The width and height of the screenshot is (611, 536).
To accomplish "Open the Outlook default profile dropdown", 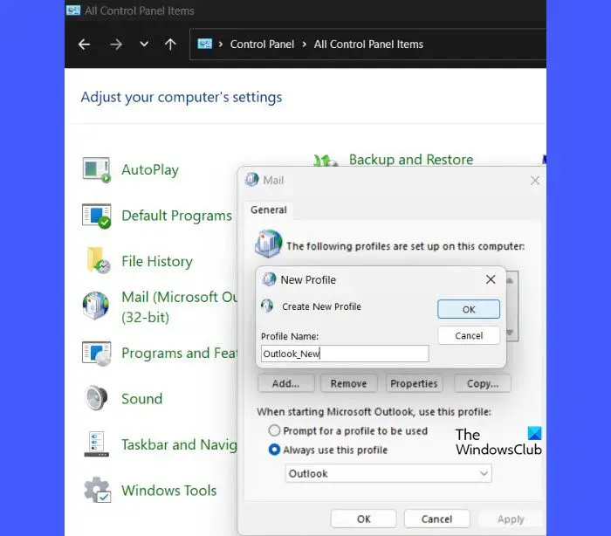I will coord(388,474).
